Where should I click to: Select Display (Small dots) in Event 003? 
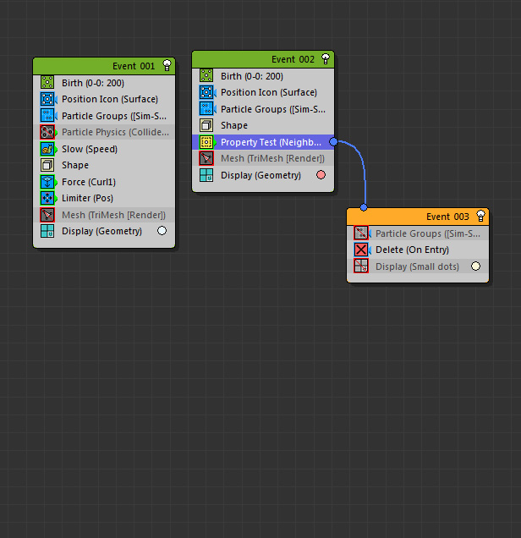pyautogui.click(x=418, y=266)
